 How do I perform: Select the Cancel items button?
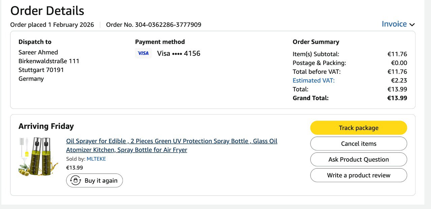click(359, 144)
